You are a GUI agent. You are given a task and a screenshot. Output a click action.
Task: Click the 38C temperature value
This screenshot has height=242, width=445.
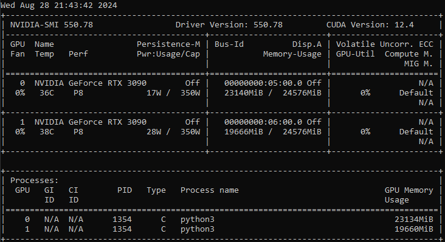point(47,132)
